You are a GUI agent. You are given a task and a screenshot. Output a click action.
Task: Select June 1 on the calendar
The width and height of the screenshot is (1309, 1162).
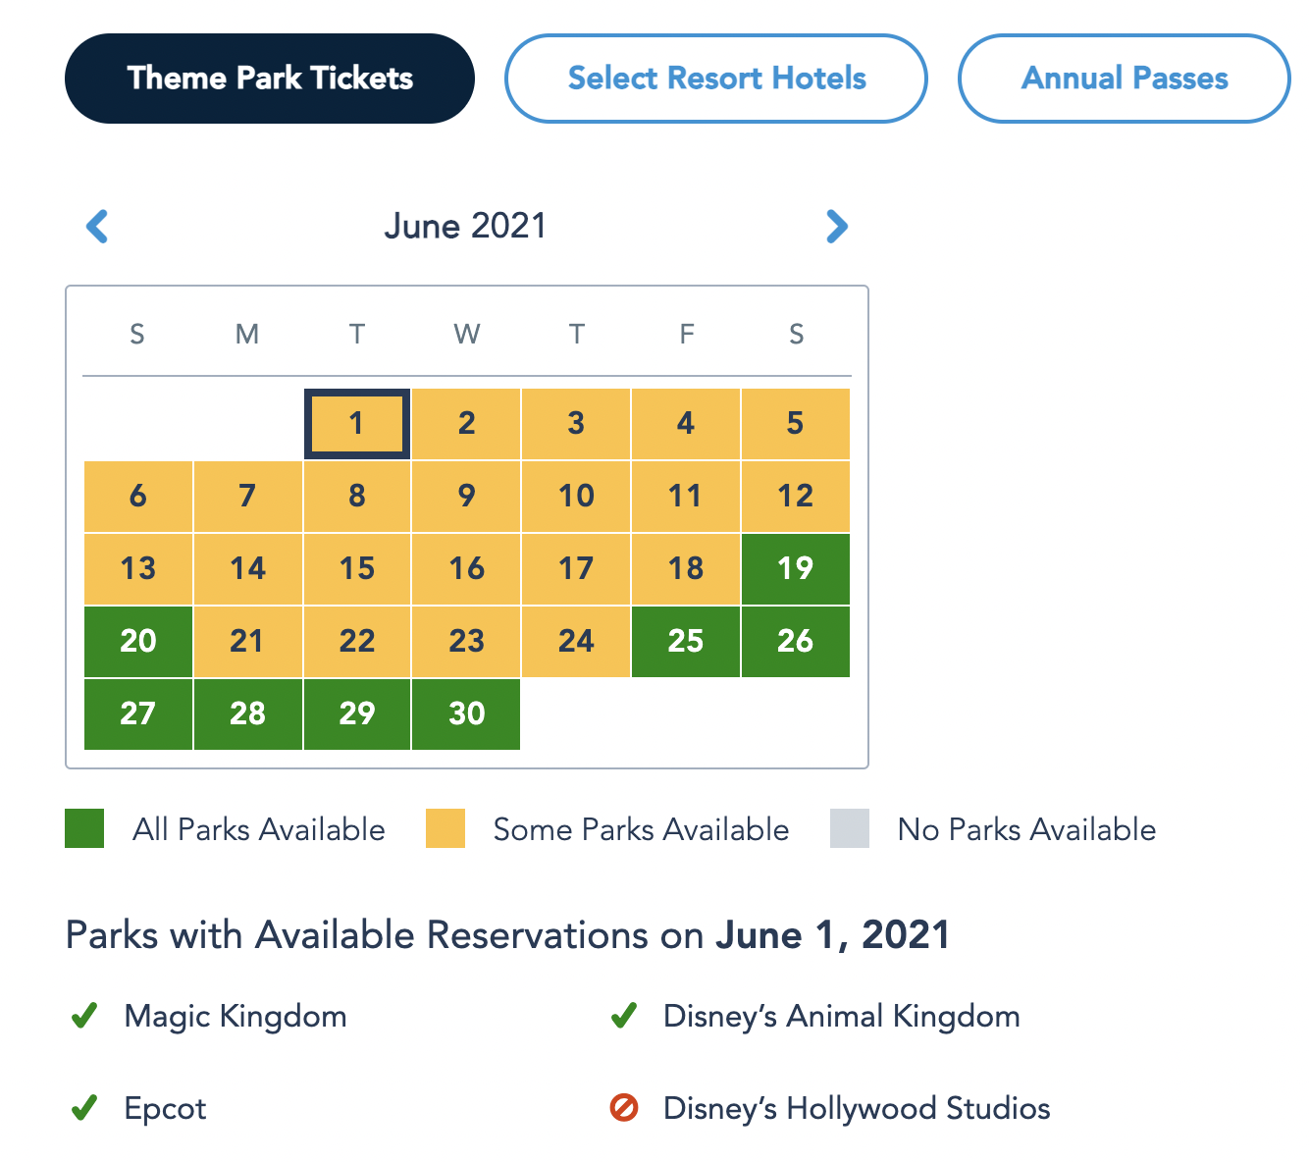[x=357, y=424]
